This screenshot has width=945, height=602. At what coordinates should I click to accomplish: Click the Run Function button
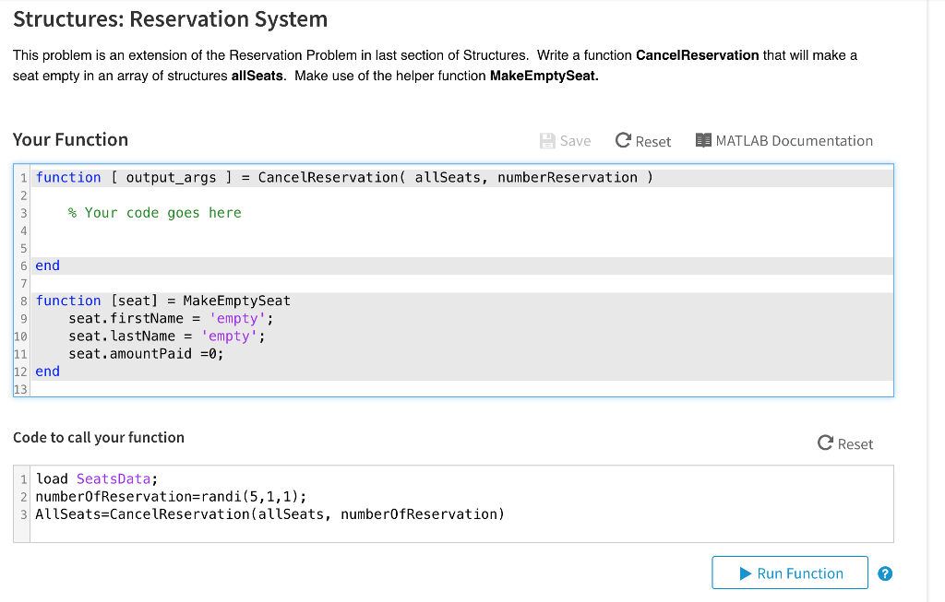click(x=790, y=572)
